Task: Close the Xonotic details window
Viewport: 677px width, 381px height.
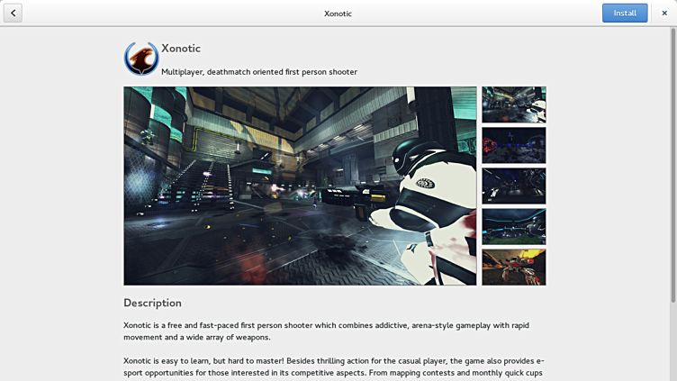Action: coord(664,13)
